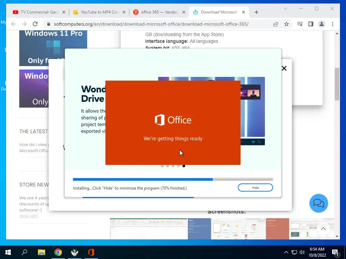346x259 pixels.
Task: Close the YouTube to MP4 tab
Action: coord(124,12)
